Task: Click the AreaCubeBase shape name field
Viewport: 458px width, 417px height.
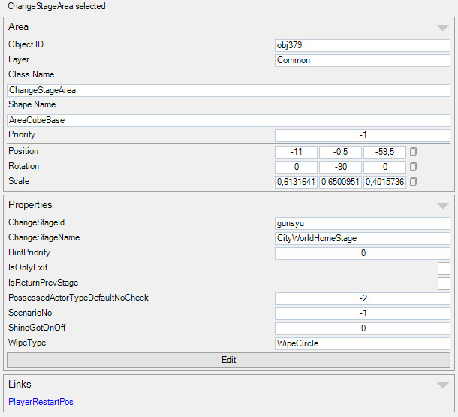Action: coord(228,120)
